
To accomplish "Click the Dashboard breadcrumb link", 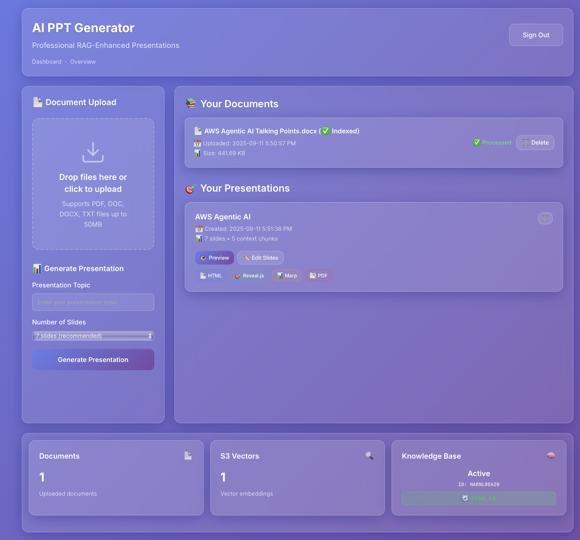I will [x=47, y=62].
